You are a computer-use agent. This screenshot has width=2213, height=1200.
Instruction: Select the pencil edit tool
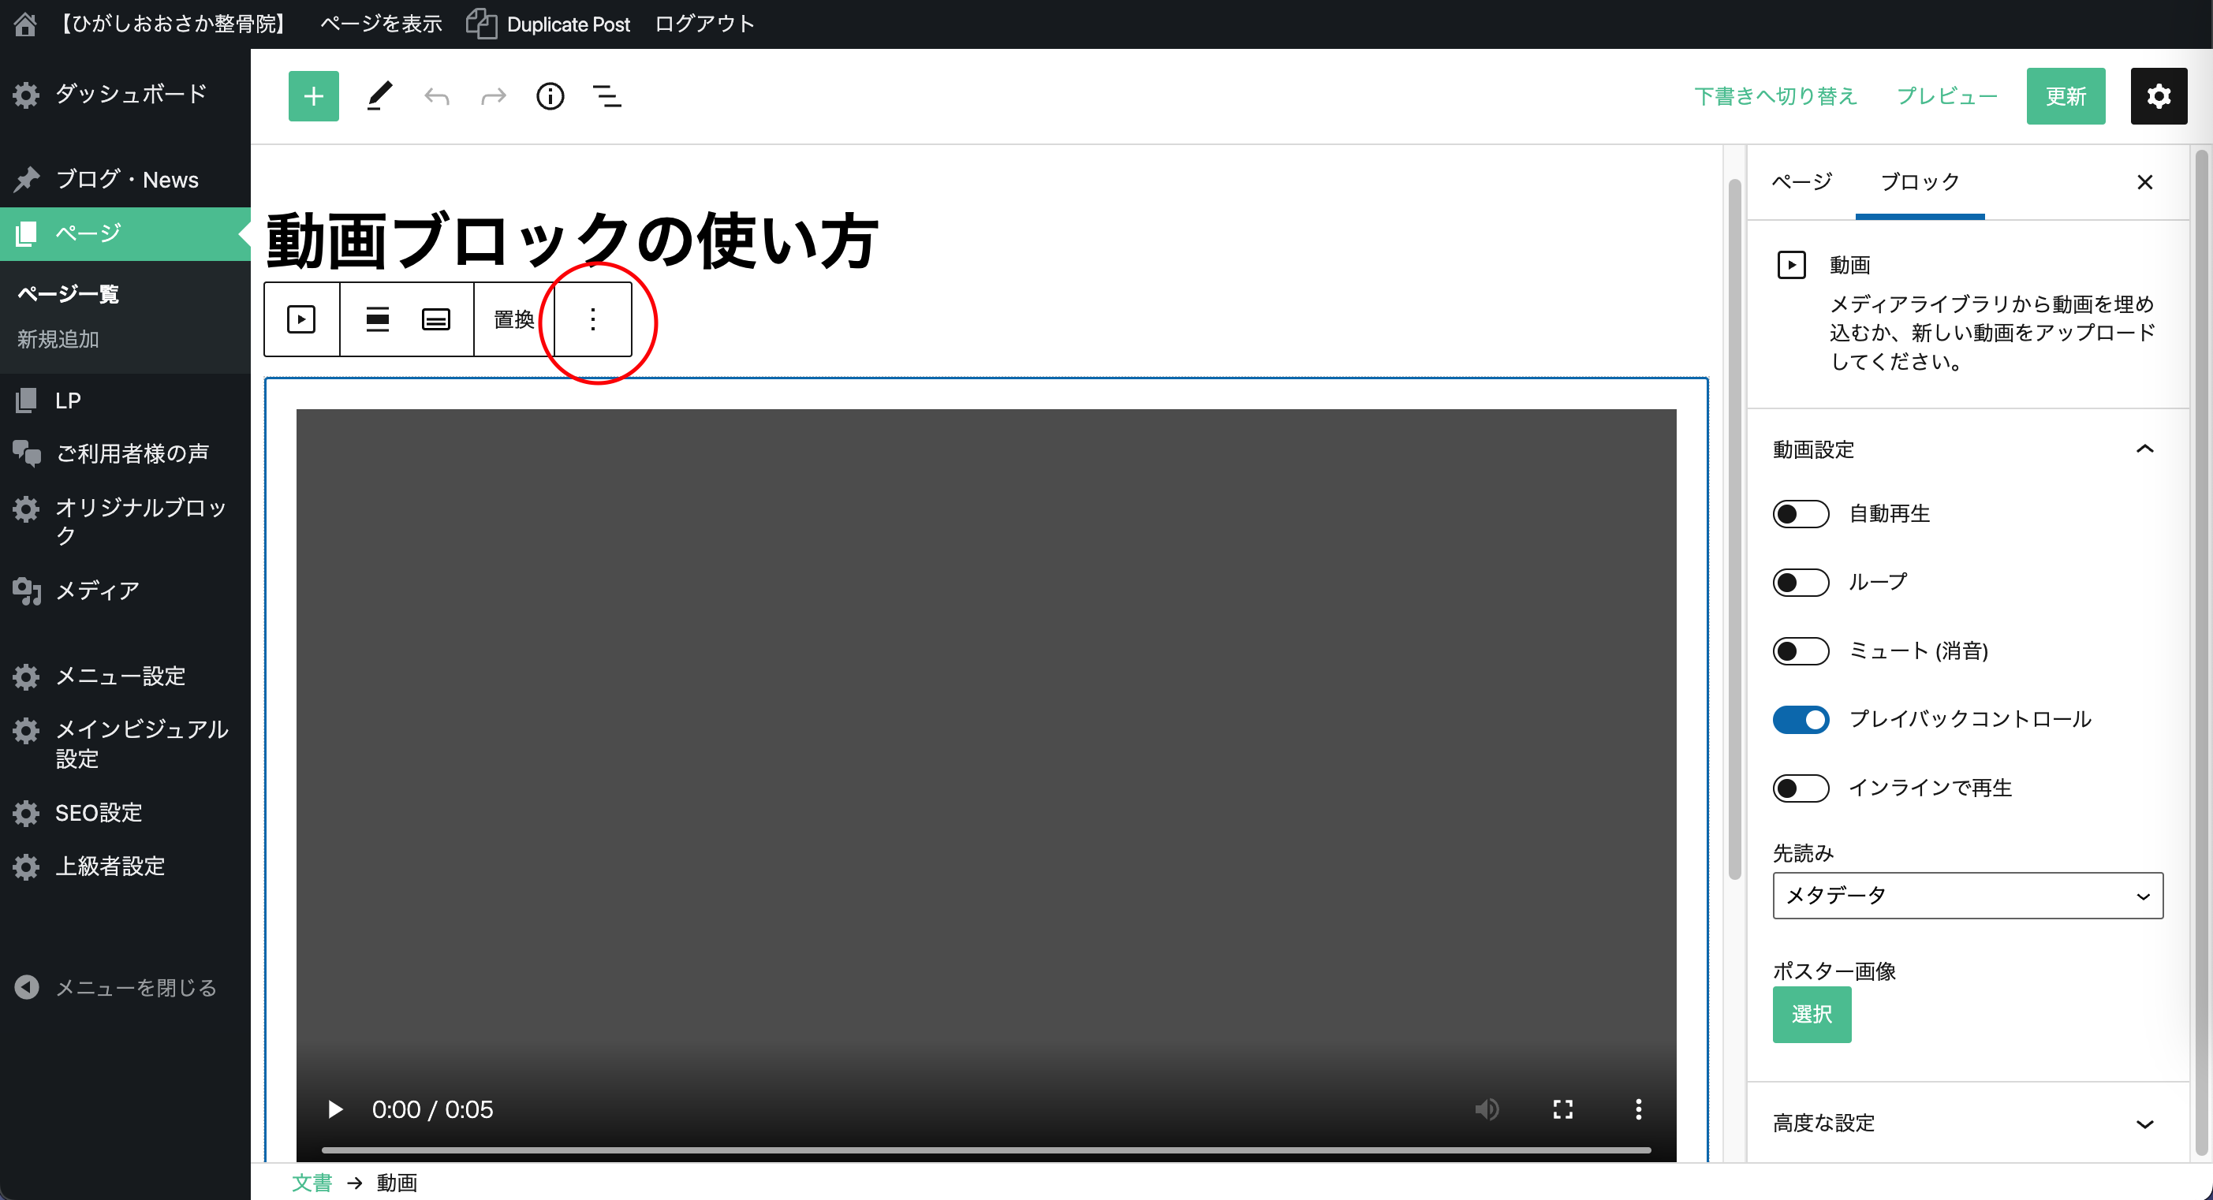(379, 96)
